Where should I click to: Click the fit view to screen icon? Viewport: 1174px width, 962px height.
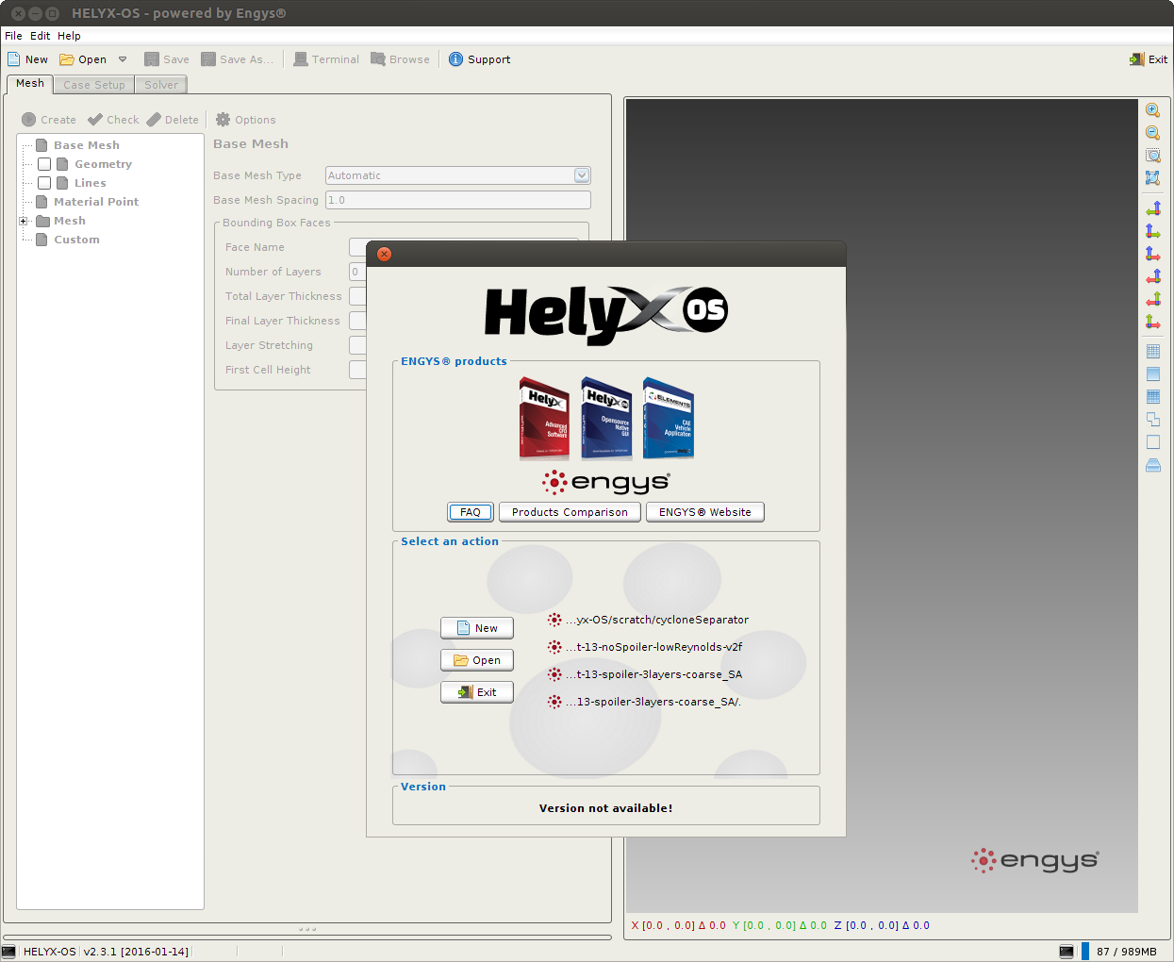(1152, 177)
